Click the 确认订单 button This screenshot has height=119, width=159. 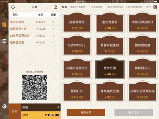coord(133,112)
